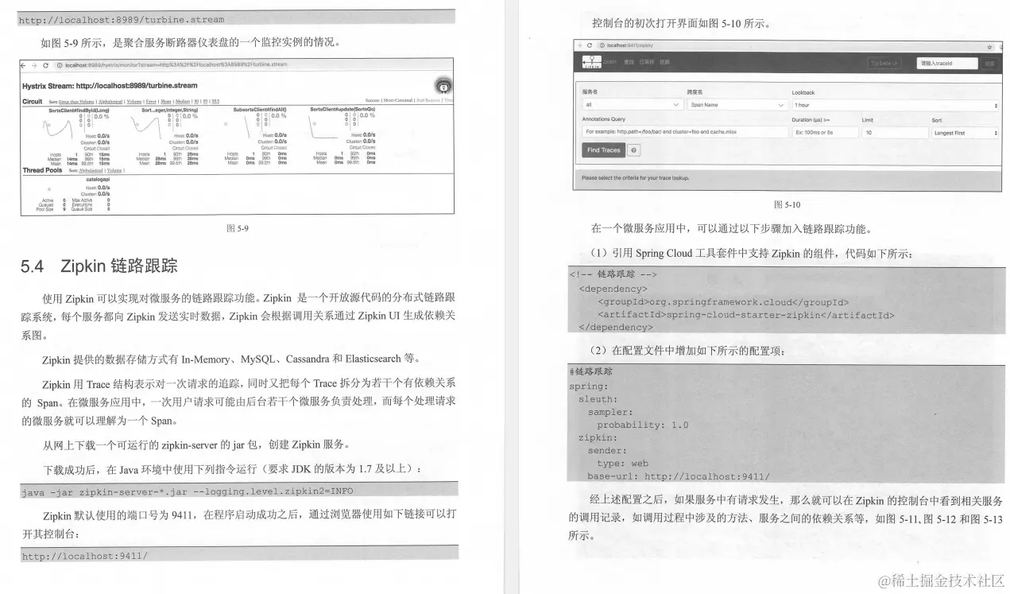Select SortsClient#findById(Long) circuit title
This screenshot has width=1010, height=594.
coord(79,111)
